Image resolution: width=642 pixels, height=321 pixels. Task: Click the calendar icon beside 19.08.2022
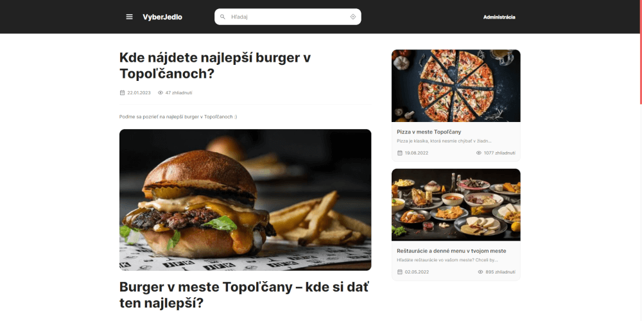click(x=399, y=153)
